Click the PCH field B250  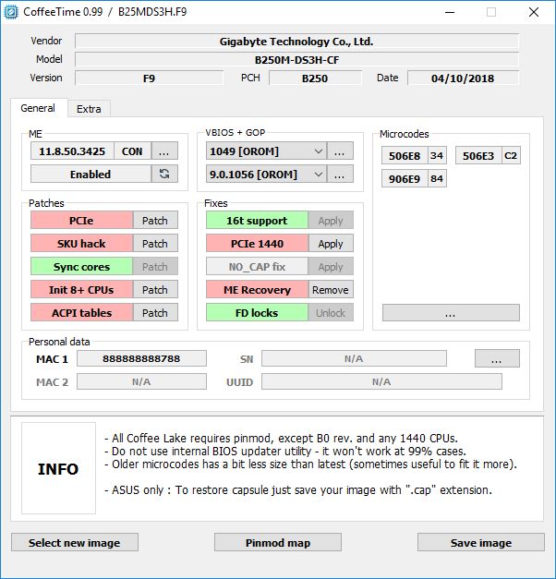[315, 78]
